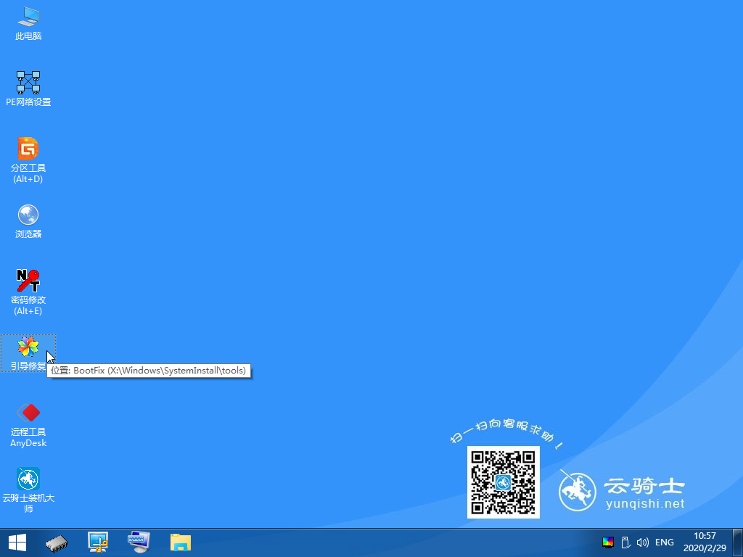743x557 pixels.
Task: Open the 分区工具 (Alt+D) partition tool
Action: (x=28, y=160)
